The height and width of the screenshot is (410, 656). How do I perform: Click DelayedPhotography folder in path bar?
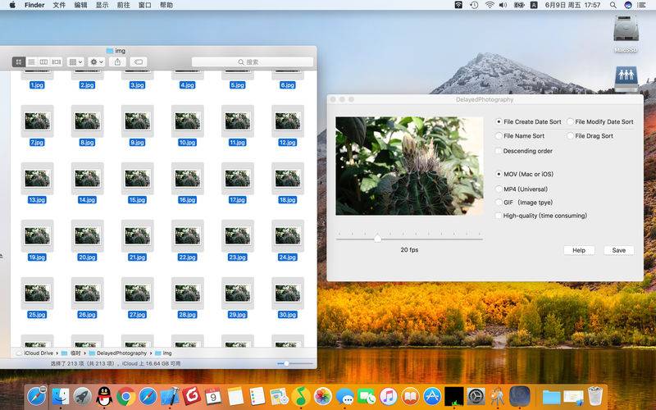[x=118, y=353]
